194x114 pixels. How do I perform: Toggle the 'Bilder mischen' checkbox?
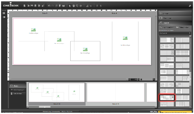(x=177, y=27)
